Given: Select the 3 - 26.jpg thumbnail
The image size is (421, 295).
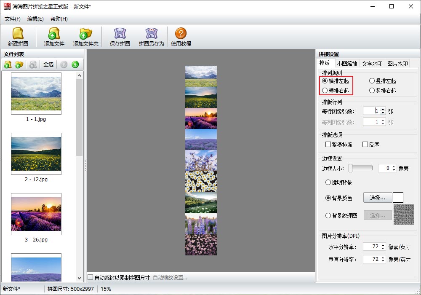Looking at the screenshot, I should click(x=36, y=214).
